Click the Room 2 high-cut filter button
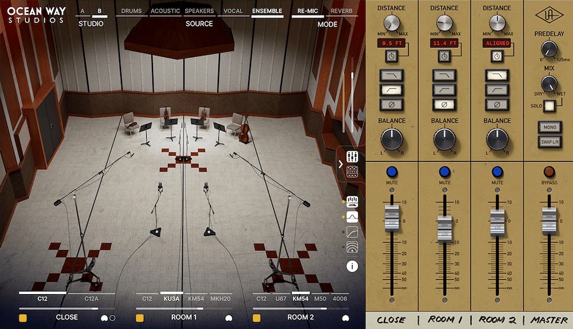Screen dimensions: 573x329 497,75
